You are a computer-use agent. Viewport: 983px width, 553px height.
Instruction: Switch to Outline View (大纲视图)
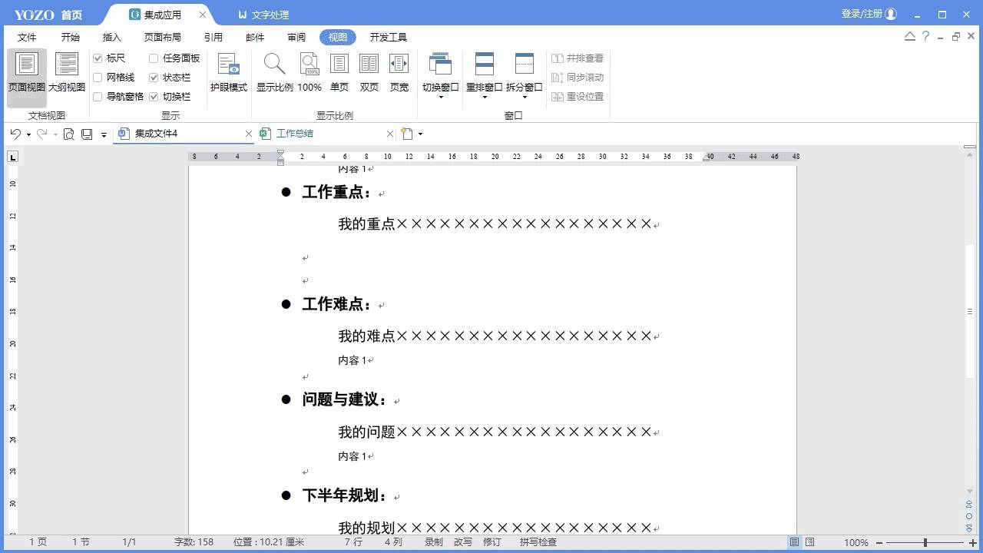click(x=67, y=73)
